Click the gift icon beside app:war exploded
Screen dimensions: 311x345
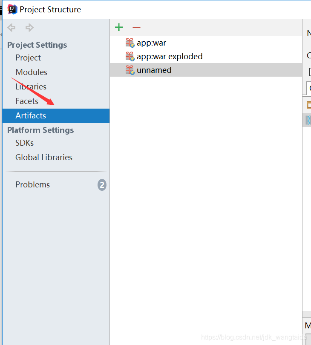pyautogui.click(x=130, y=56)
